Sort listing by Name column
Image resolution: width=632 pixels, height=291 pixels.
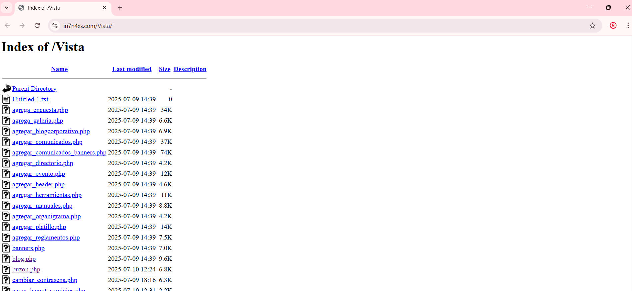click(59, 69)
